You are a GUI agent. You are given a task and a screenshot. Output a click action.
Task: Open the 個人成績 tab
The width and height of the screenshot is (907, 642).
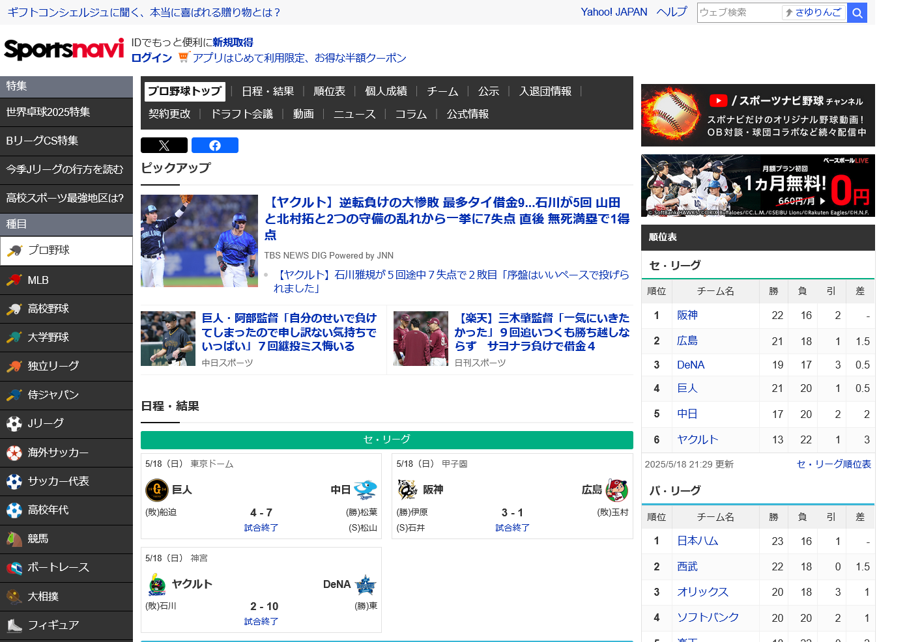pyautogui.click(x=386, y=91)
